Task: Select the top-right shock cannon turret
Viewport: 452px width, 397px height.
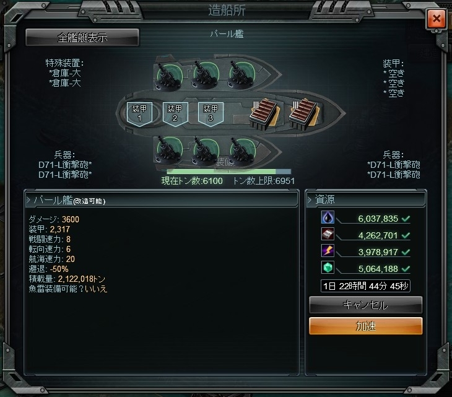Action: (x=241, y=74)
